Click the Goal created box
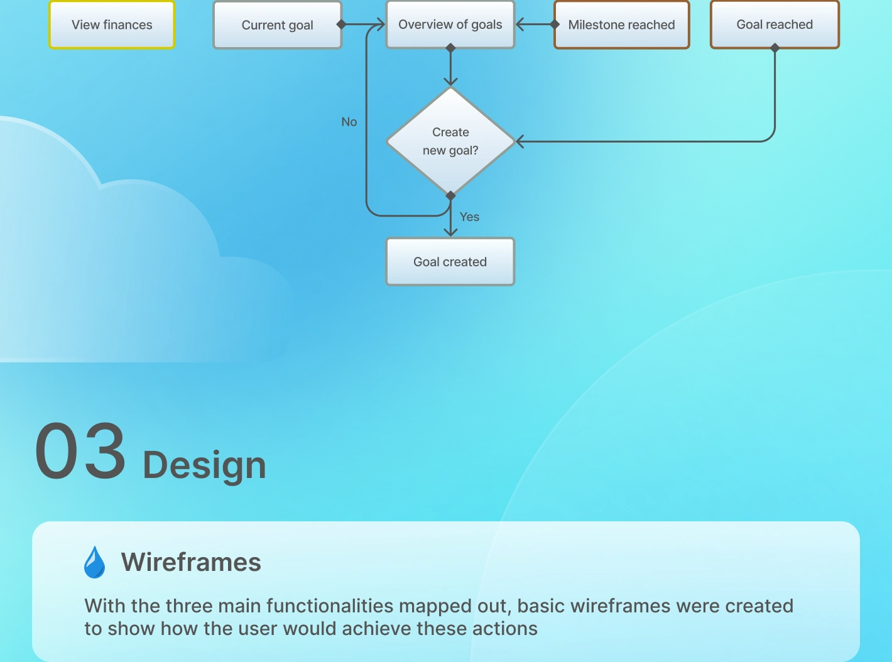Viewport: 892px width, 662px height. [450, 262]
